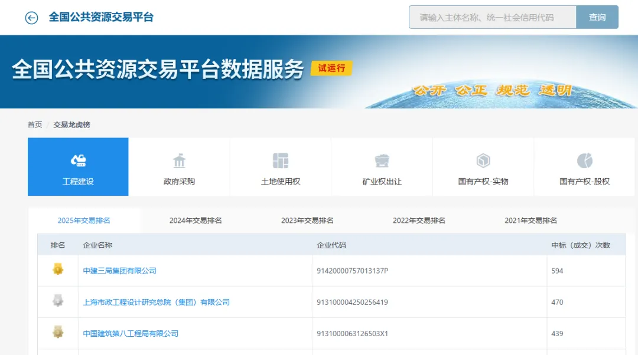
Task: Click the 土地使用权 grid icon
Action: [x=281, y=161]
